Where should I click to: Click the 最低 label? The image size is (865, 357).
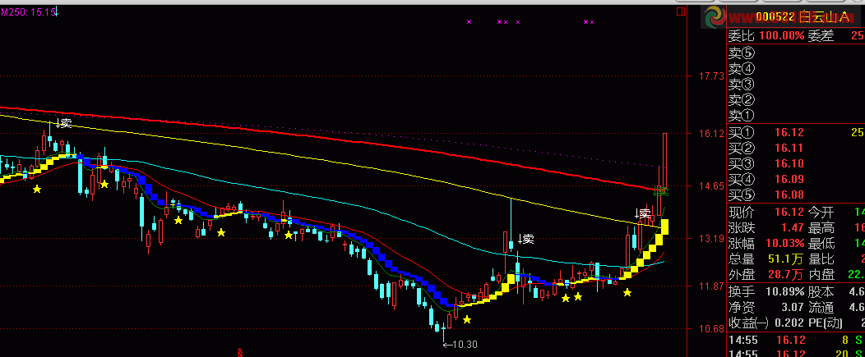coord(822,243)
